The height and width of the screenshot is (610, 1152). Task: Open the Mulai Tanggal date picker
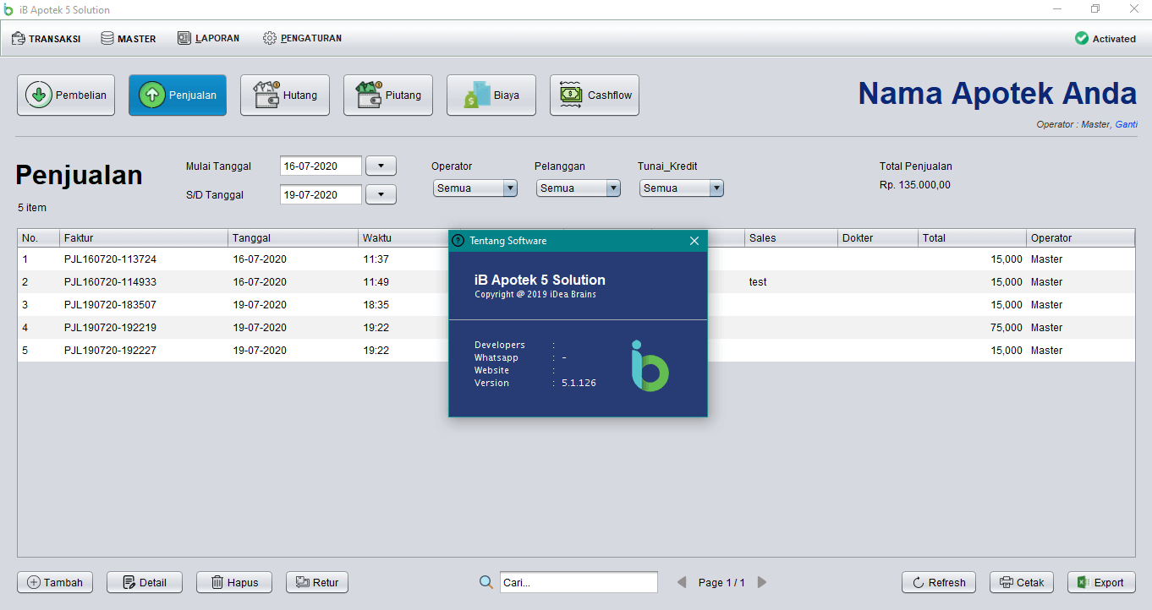pyautogui.click(x=381, y=166)
